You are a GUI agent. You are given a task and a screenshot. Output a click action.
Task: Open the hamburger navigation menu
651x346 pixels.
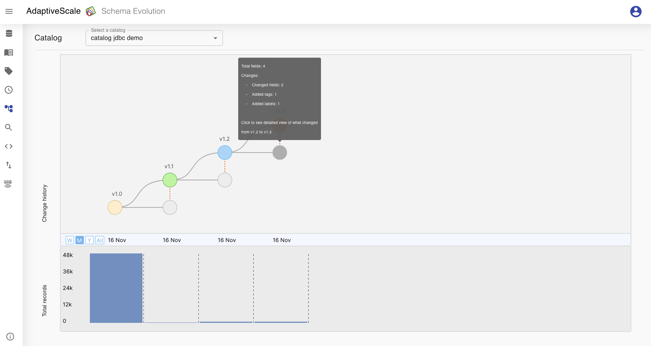(9, 11)
